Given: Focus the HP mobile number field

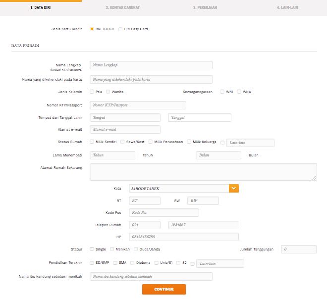Looking at the screenshot, I should pos(183,237).
